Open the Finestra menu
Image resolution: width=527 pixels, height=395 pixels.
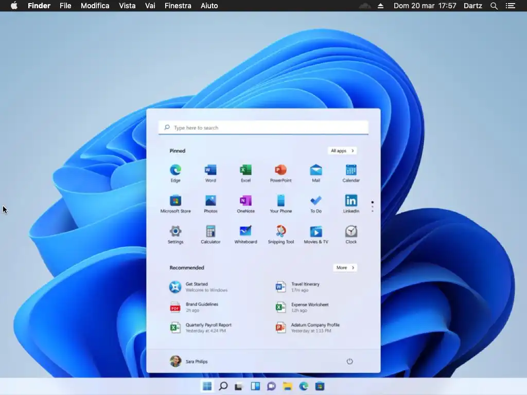(x=178, y=6)
